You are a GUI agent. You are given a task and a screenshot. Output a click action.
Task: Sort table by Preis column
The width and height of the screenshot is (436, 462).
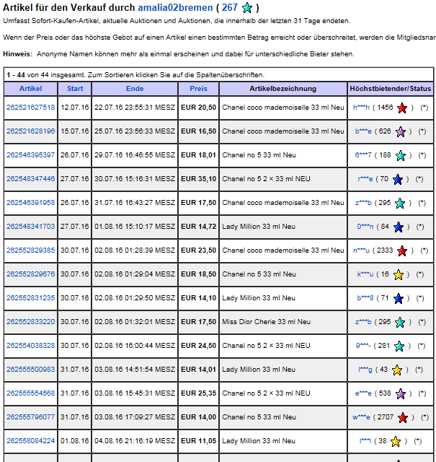[x=199, y=89]
